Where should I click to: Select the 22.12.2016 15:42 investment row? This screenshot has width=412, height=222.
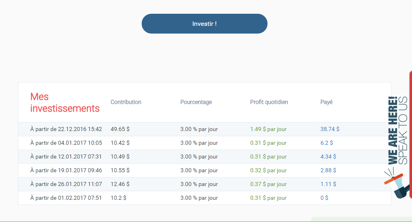click(205, 129)
